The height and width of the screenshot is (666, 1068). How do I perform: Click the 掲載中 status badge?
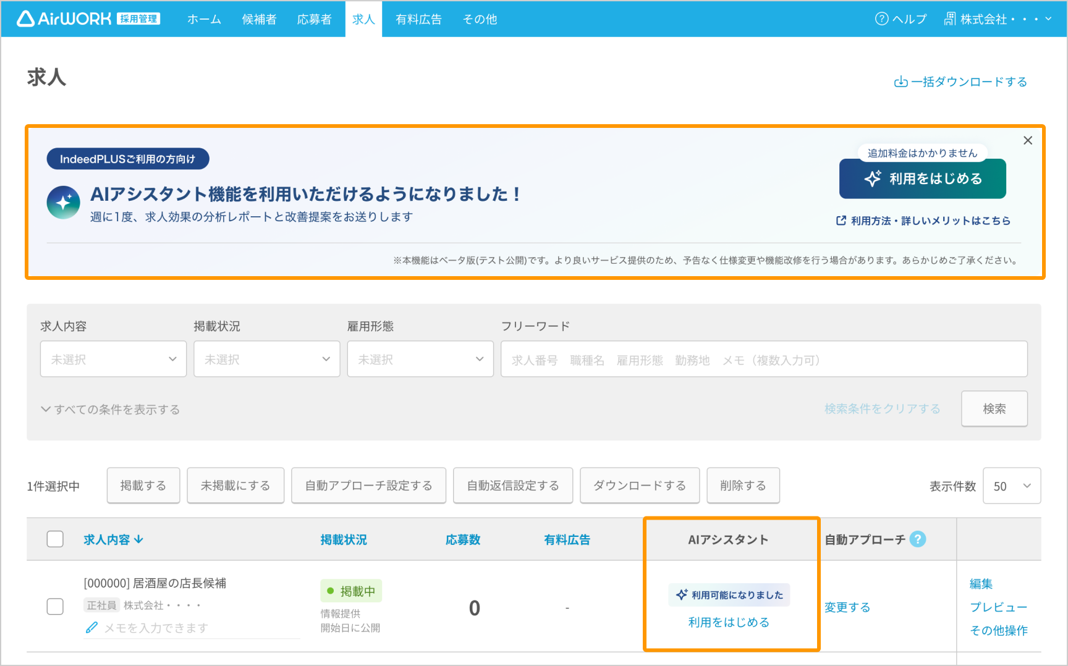coord(351,591)
